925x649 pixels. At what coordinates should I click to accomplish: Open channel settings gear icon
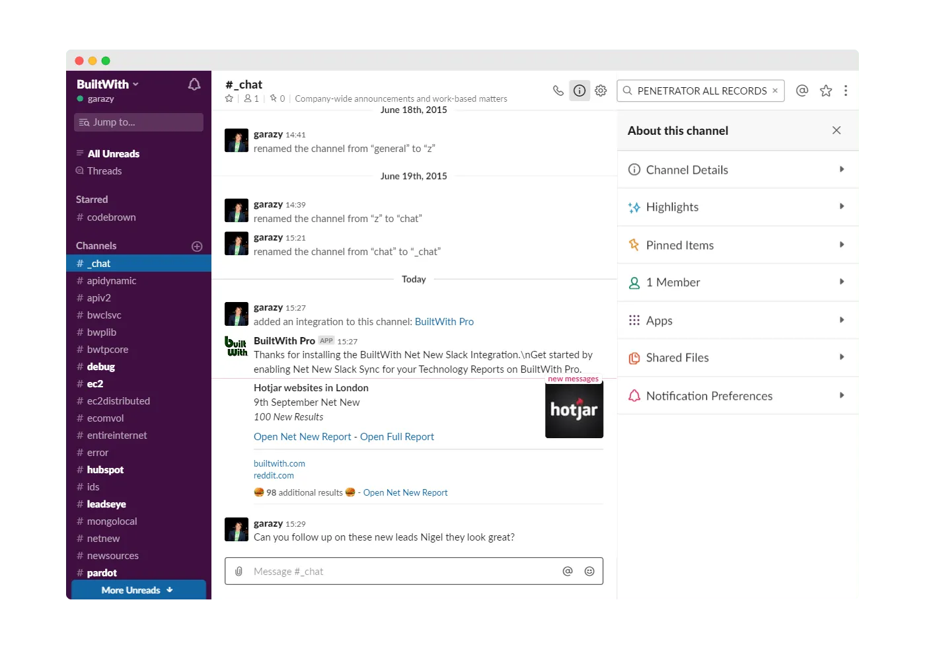point(601,91)
